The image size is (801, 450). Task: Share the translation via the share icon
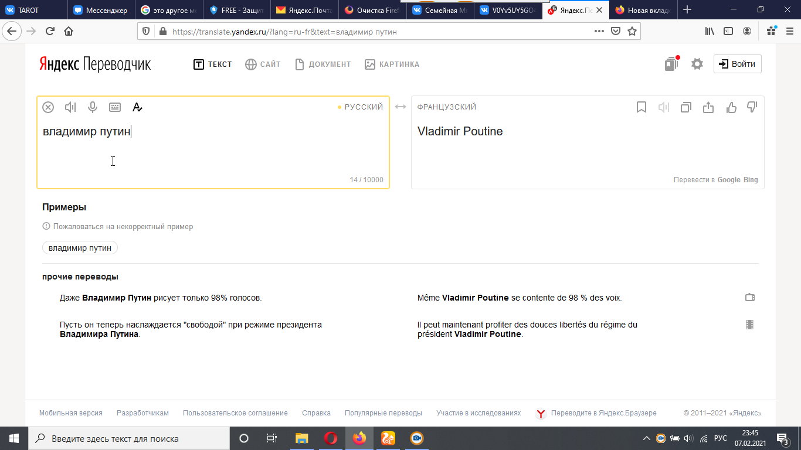point(708,107)
